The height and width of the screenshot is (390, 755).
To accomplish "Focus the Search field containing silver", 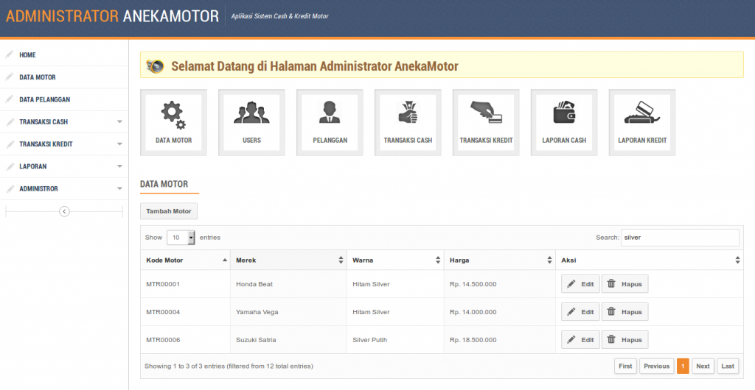I will pos(680,237).
